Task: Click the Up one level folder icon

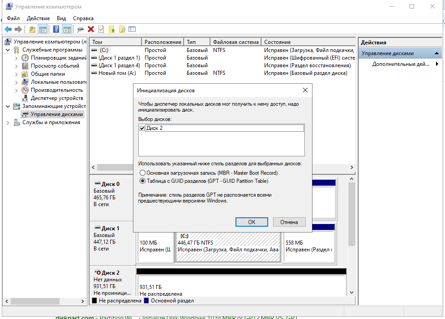Action: 32,29
